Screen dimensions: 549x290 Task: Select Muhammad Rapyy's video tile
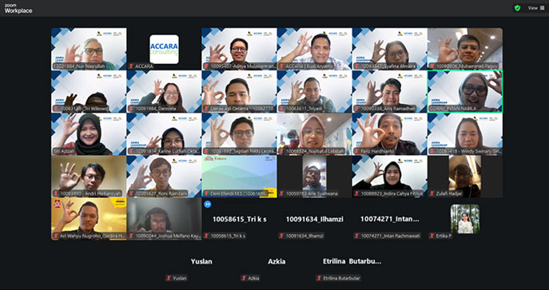click(x=465, y=49)
